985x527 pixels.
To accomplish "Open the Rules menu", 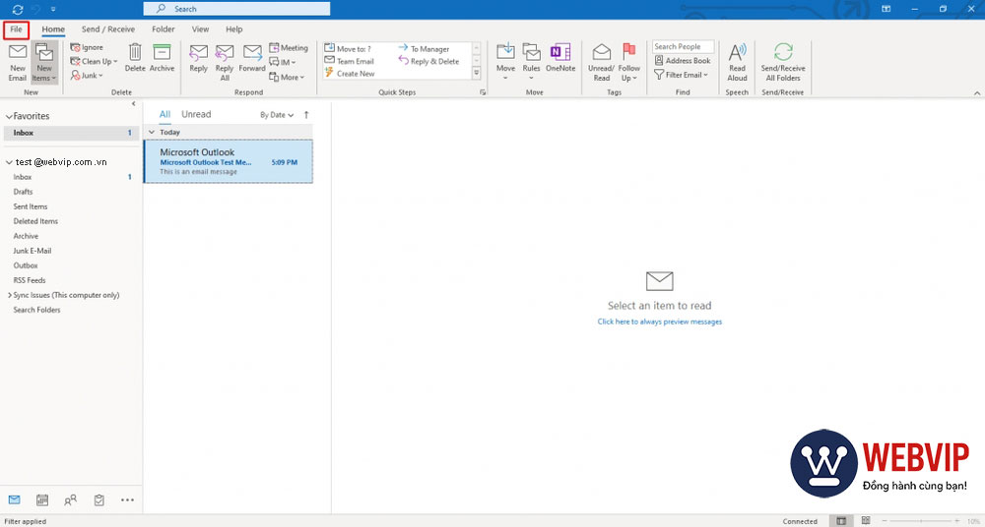I will [532, 63].
